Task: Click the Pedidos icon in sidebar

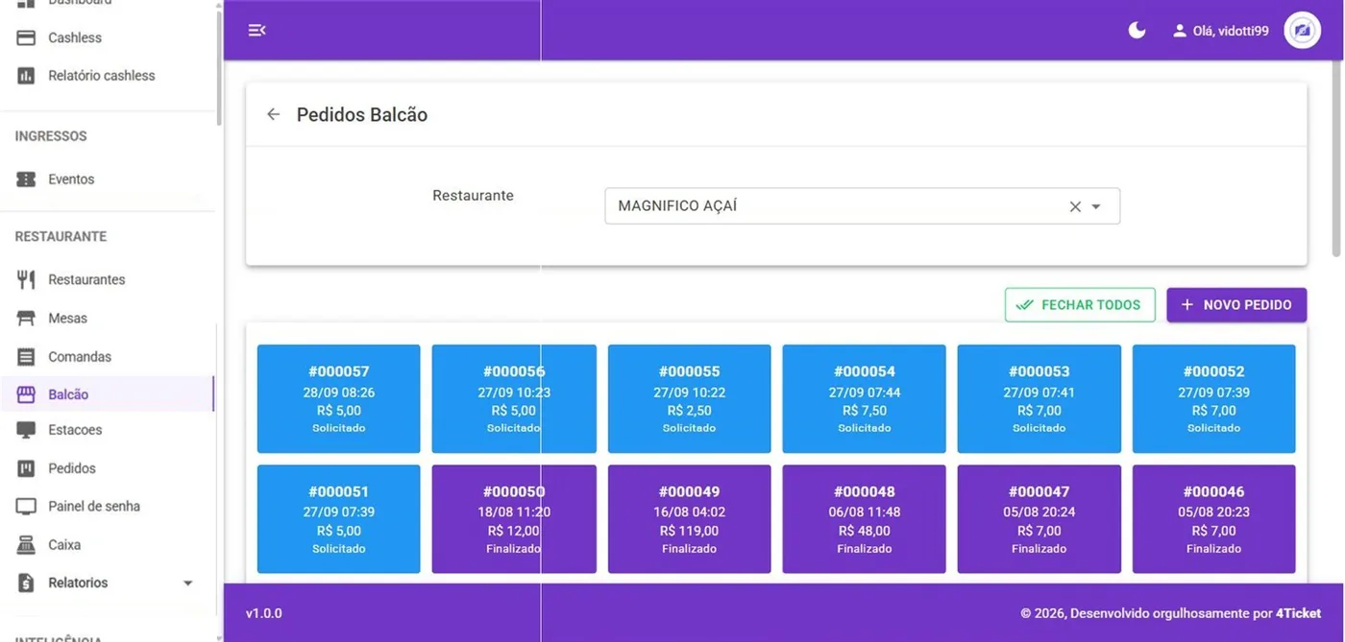Action: (27, 468)
